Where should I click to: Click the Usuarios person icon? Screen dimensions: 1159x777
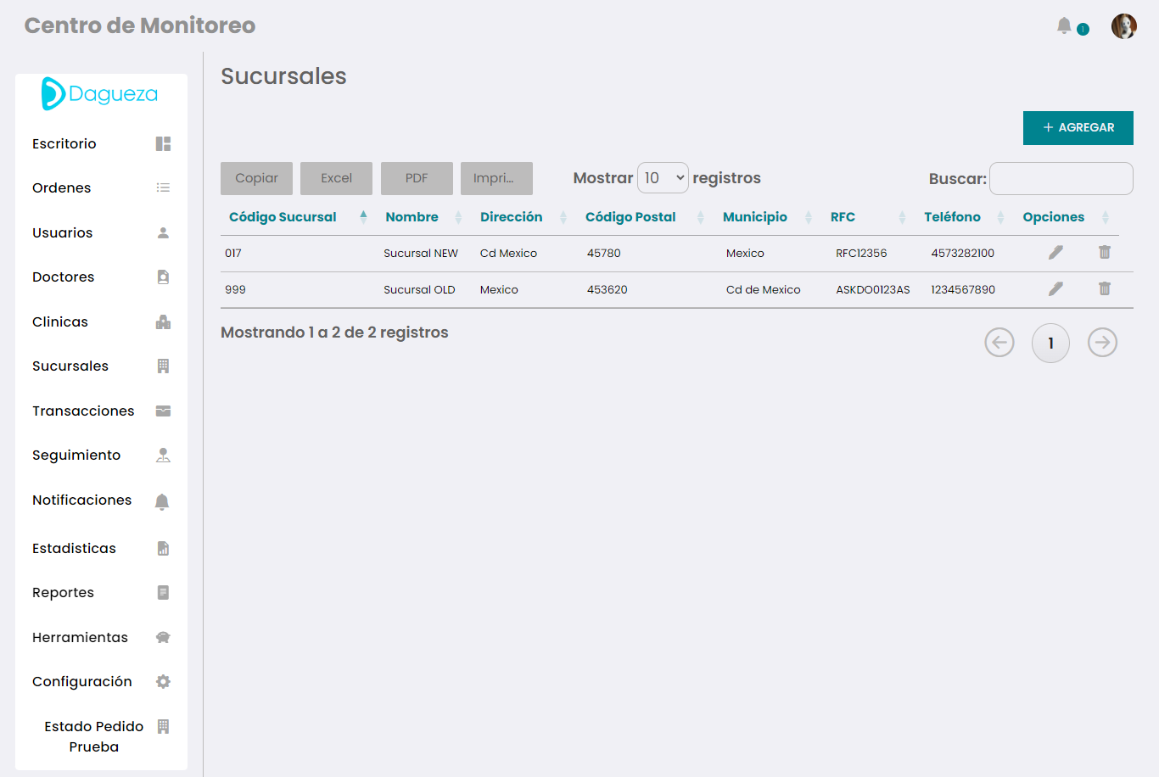pos(161,232)
